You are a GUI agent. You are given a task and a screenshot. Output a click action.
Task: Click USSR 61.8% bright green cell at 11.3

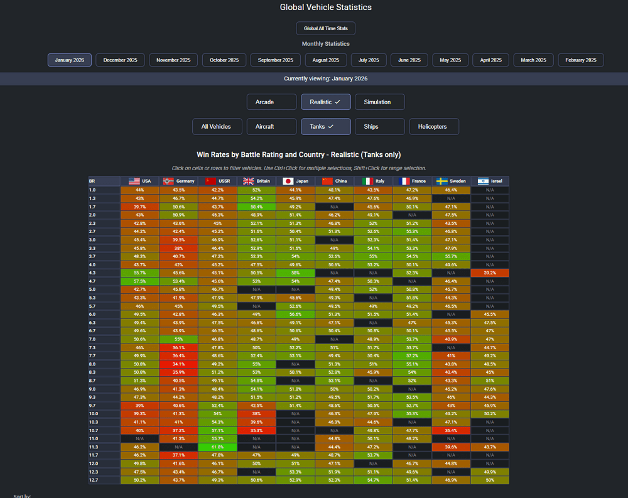point(217,447)
